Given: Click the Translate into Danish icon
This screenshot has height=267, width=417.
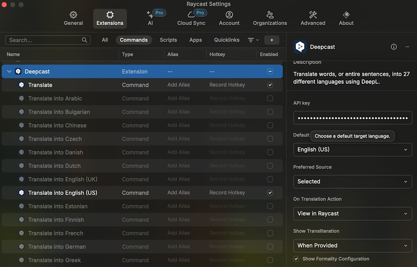Looking at the screenshot, I should click(22, 152).
